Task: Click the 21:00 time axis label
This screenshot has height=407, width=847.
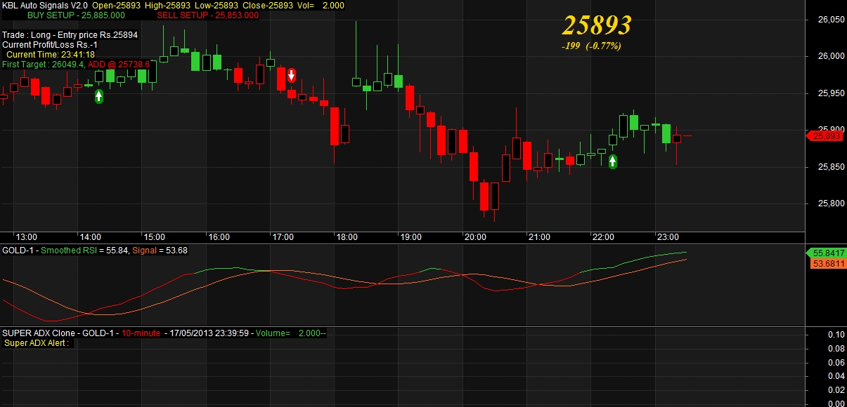Action: pyautogui.click(x=539, y=237)
